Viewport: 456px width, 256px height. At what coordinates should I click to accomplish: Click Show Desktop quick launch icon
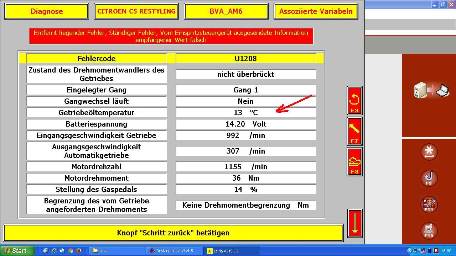(46, 251)
